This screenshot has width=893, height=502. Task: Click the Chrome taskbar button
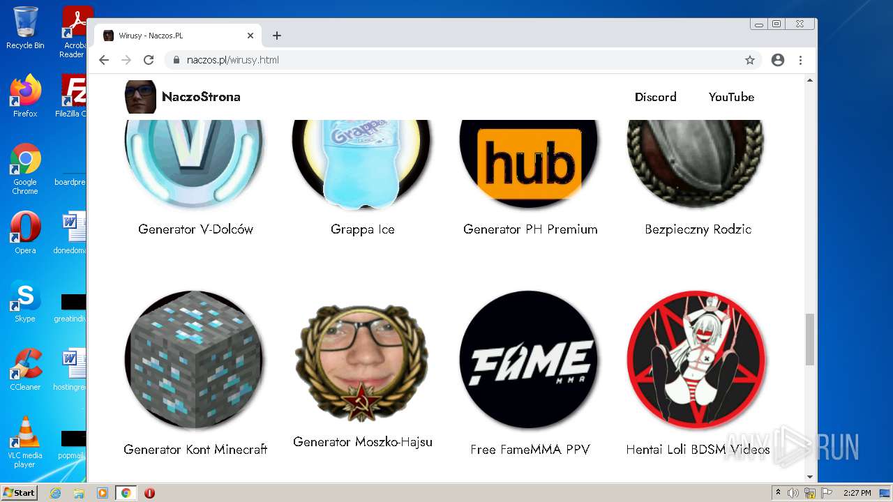126,493
